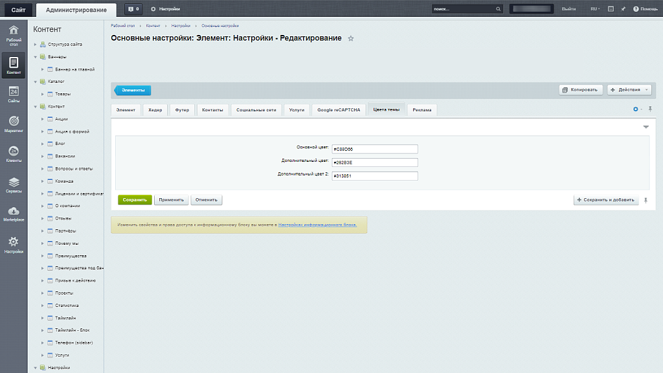Pin the bottom button bar
The width and height of the screenshot is (663, 373).
(645, 200)
